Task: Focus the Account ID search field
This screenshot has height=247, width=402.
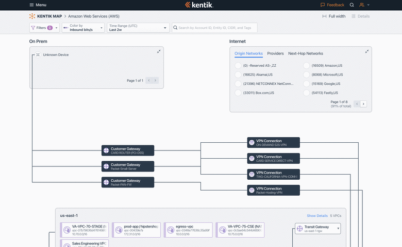Action: [x=214, y=28]
